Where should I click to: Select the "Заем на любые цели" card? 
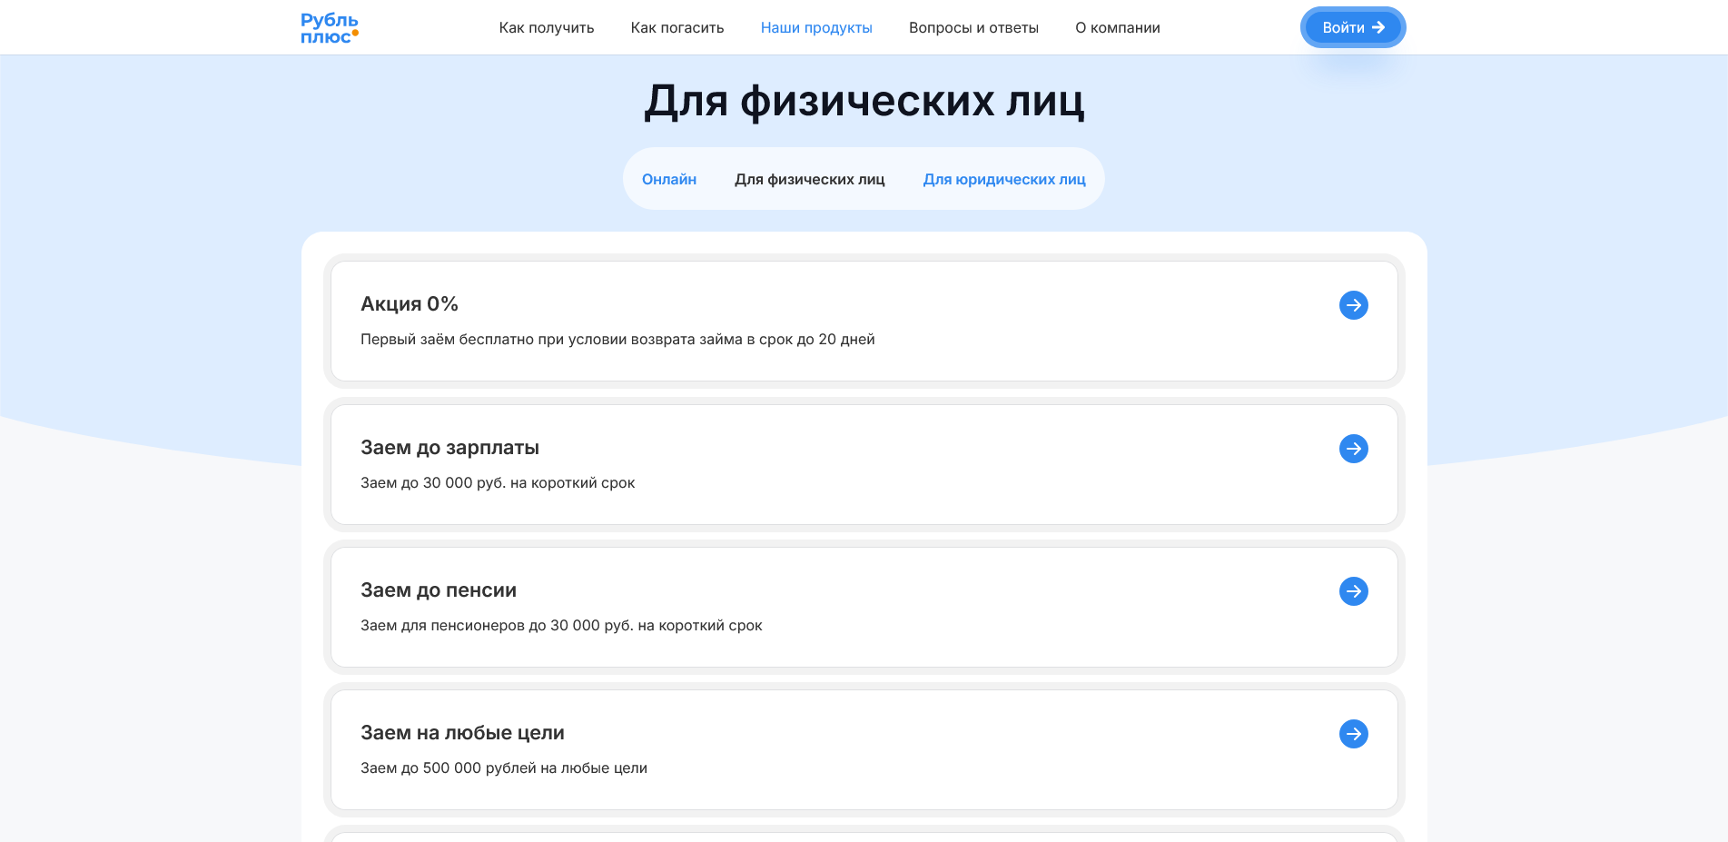click(863, 749)
